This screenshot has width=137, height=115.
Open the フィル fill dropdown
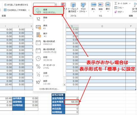pos(119,8)
